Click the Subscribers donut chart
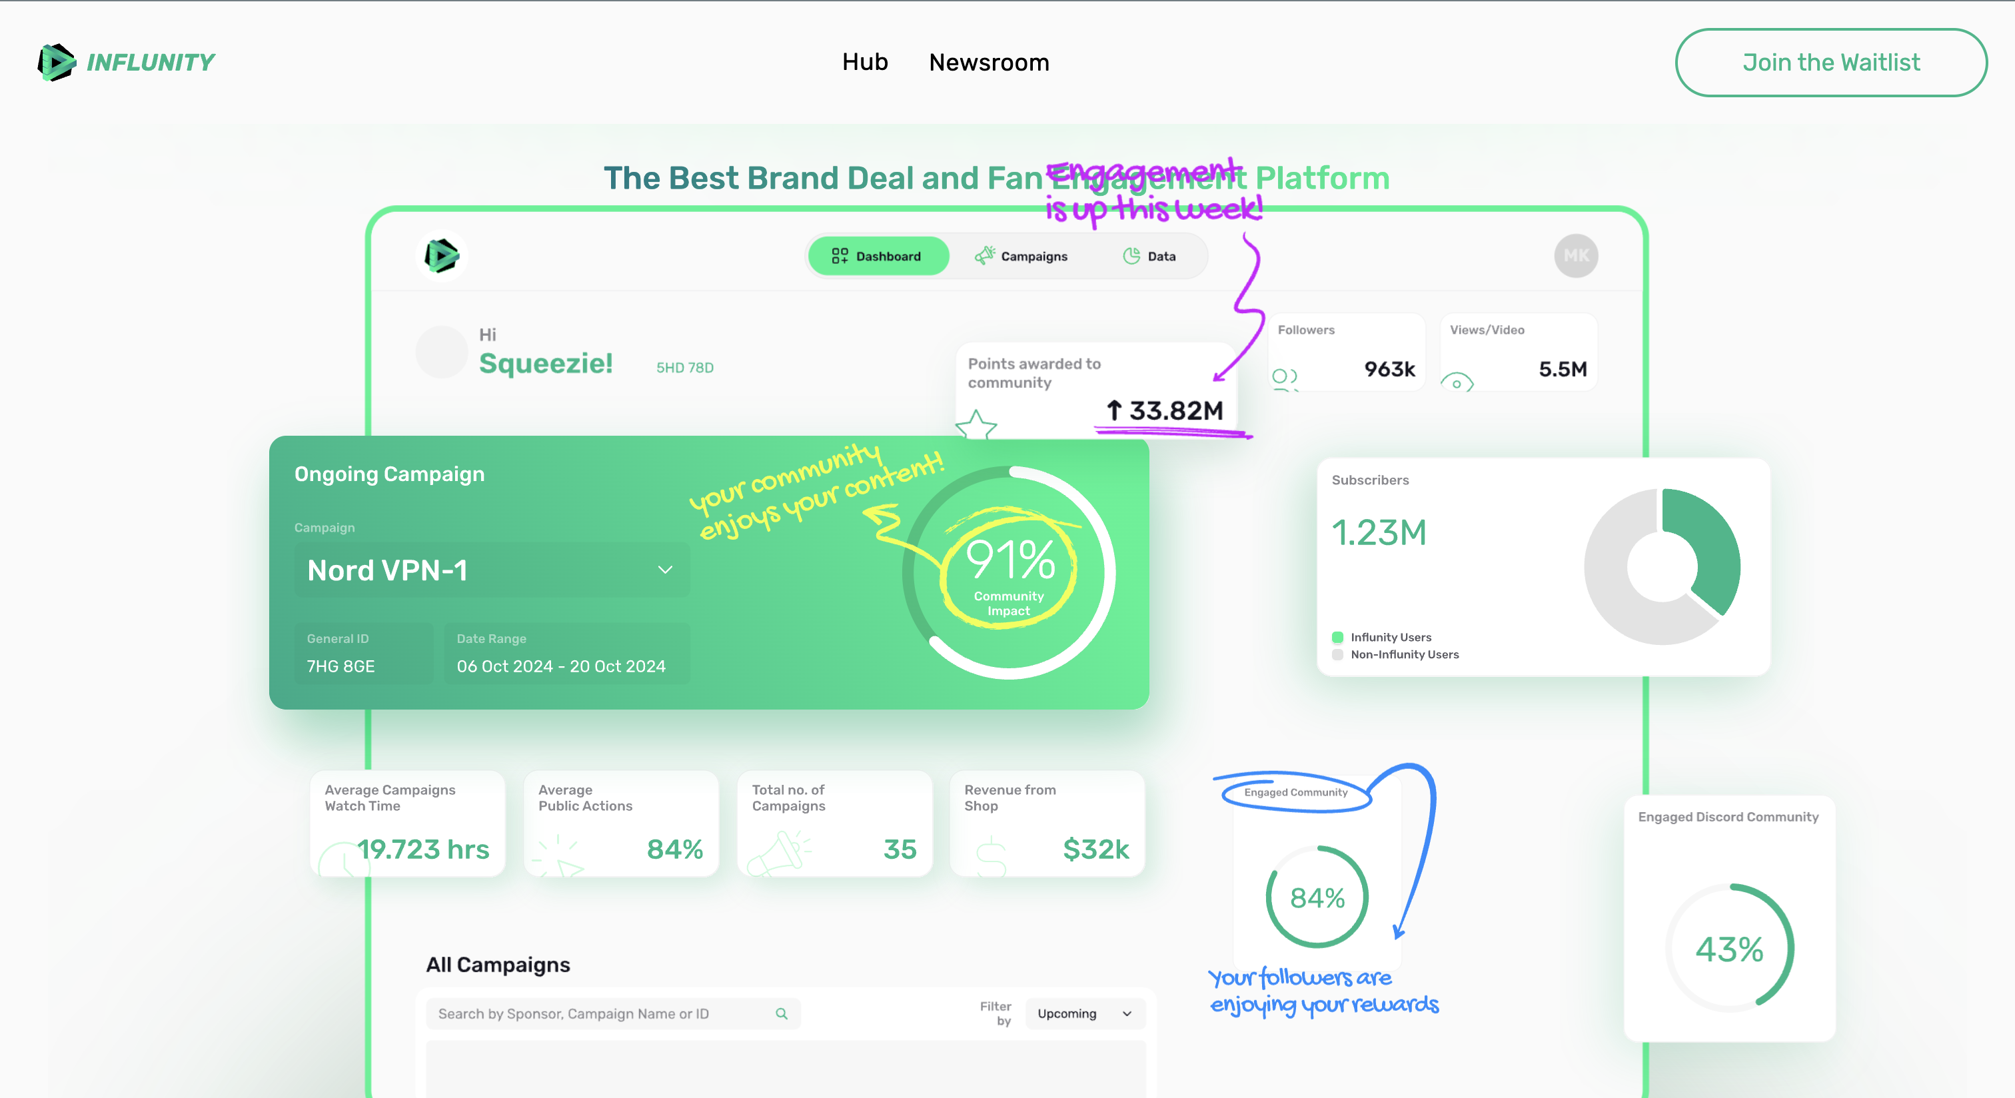This screenshot has height=1098, width=2015. [x=1661, y=566]
